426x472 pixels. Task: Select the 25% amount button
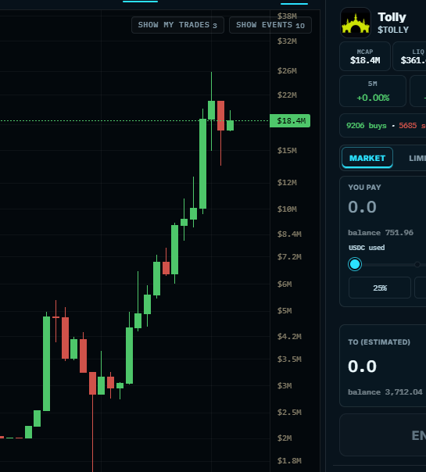[380, 288]
